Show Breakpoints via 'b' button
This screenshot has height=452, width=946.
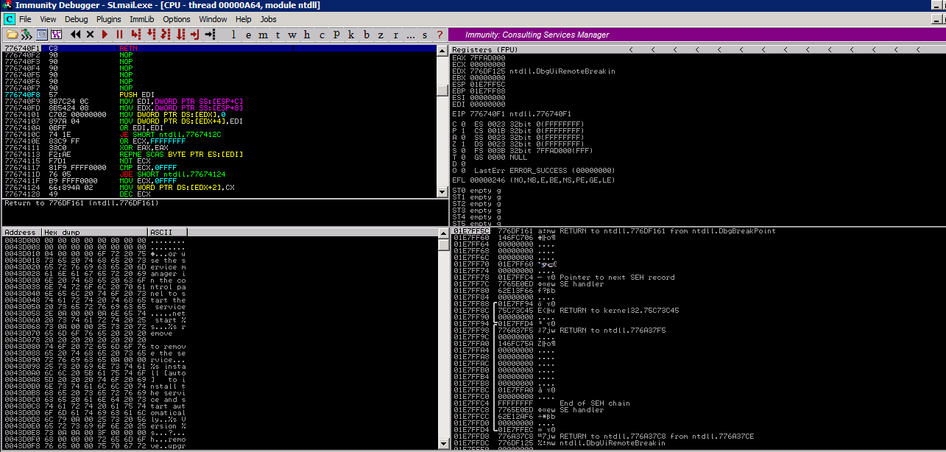[x=367, y=35]
